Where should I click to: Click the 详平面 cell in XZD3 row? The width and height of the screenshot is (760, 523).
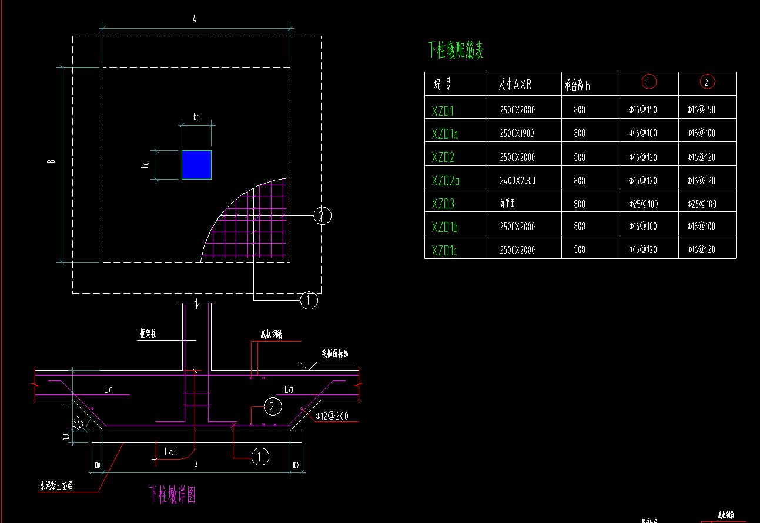(x=508, y=203)
